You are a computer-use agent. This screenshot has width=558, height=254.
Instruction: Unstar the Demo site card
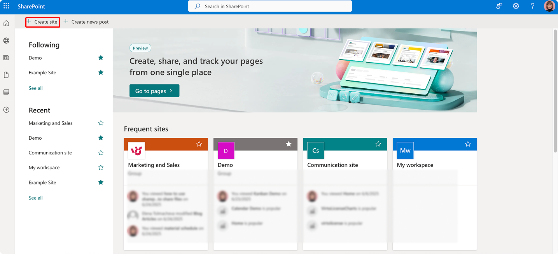point(289,144)
